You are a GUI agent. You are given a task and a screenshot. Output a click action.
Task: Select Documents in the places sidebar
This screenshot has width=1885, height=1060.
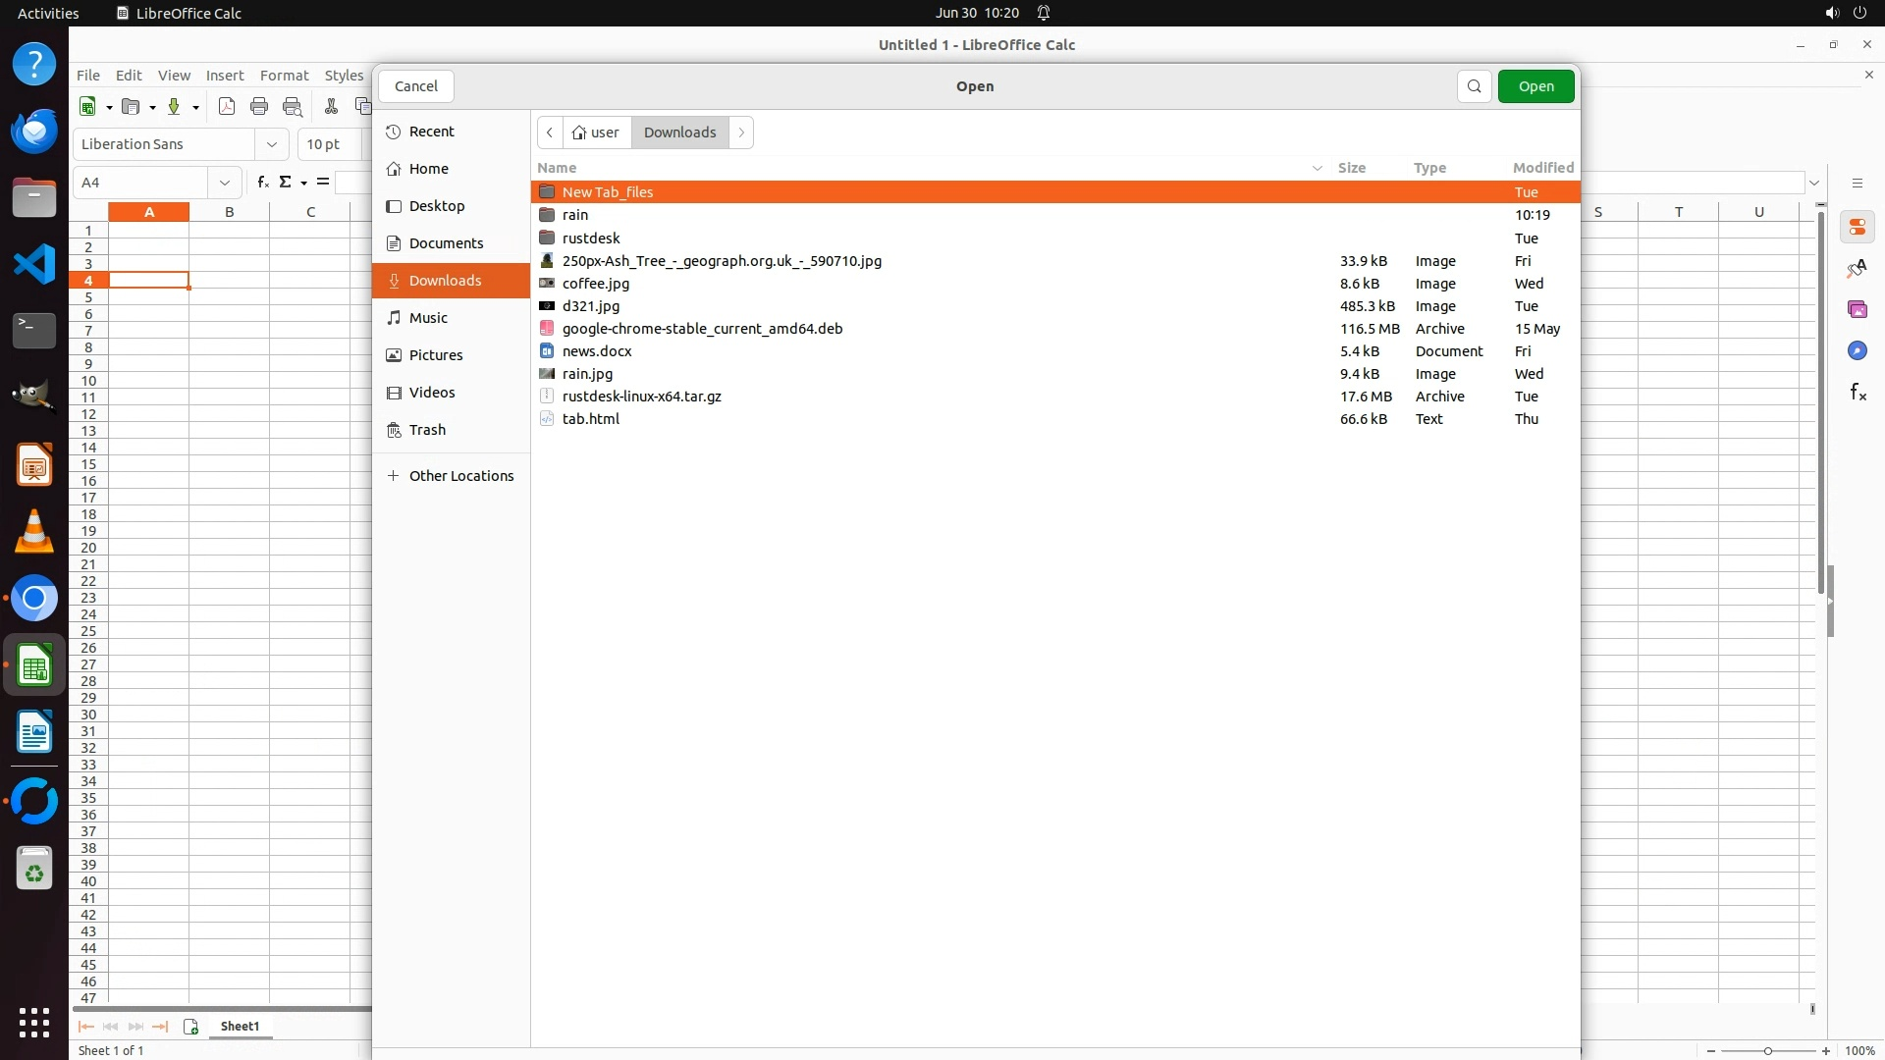pos(446,243)
